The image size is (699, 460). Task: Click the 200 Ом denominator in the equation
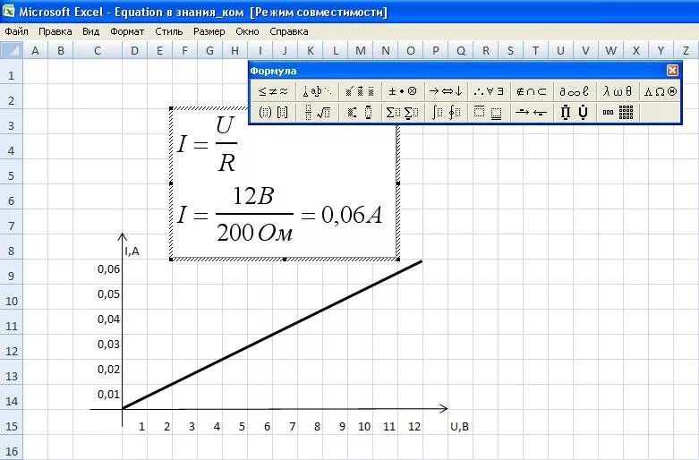click(x=254, y=232)
